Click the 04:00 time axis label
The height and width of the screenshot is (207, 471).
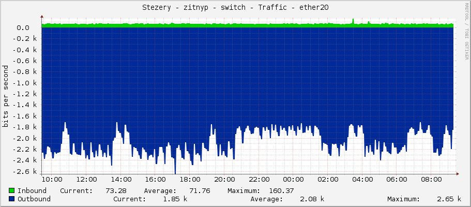(362, 180)
